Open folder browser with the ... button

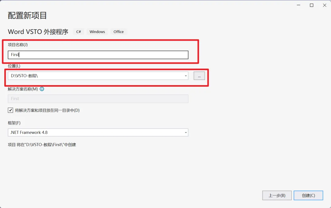click(x=199, y=76)
